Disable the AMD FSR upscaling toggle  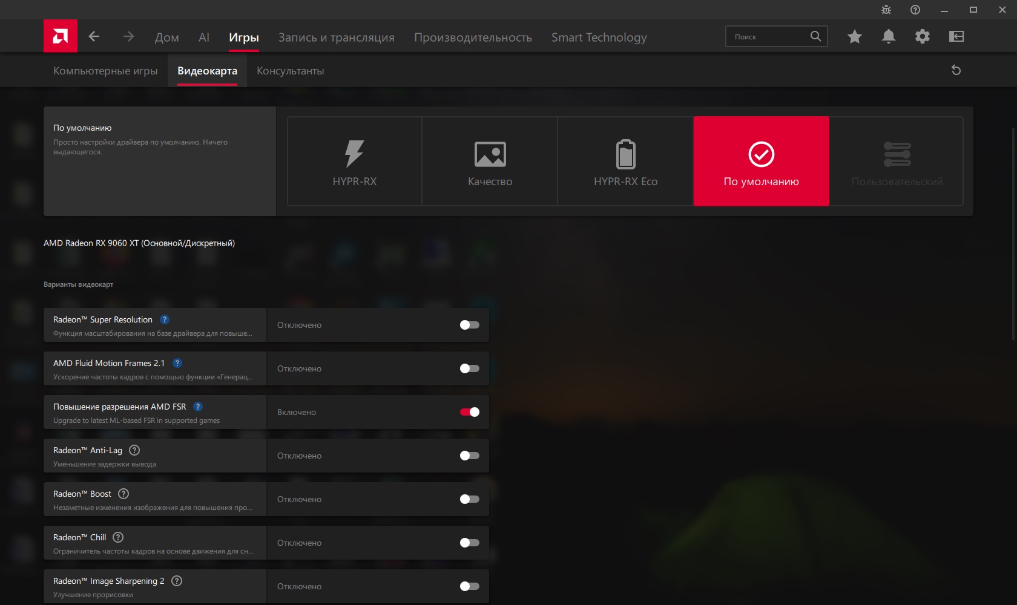coord(470,412)
